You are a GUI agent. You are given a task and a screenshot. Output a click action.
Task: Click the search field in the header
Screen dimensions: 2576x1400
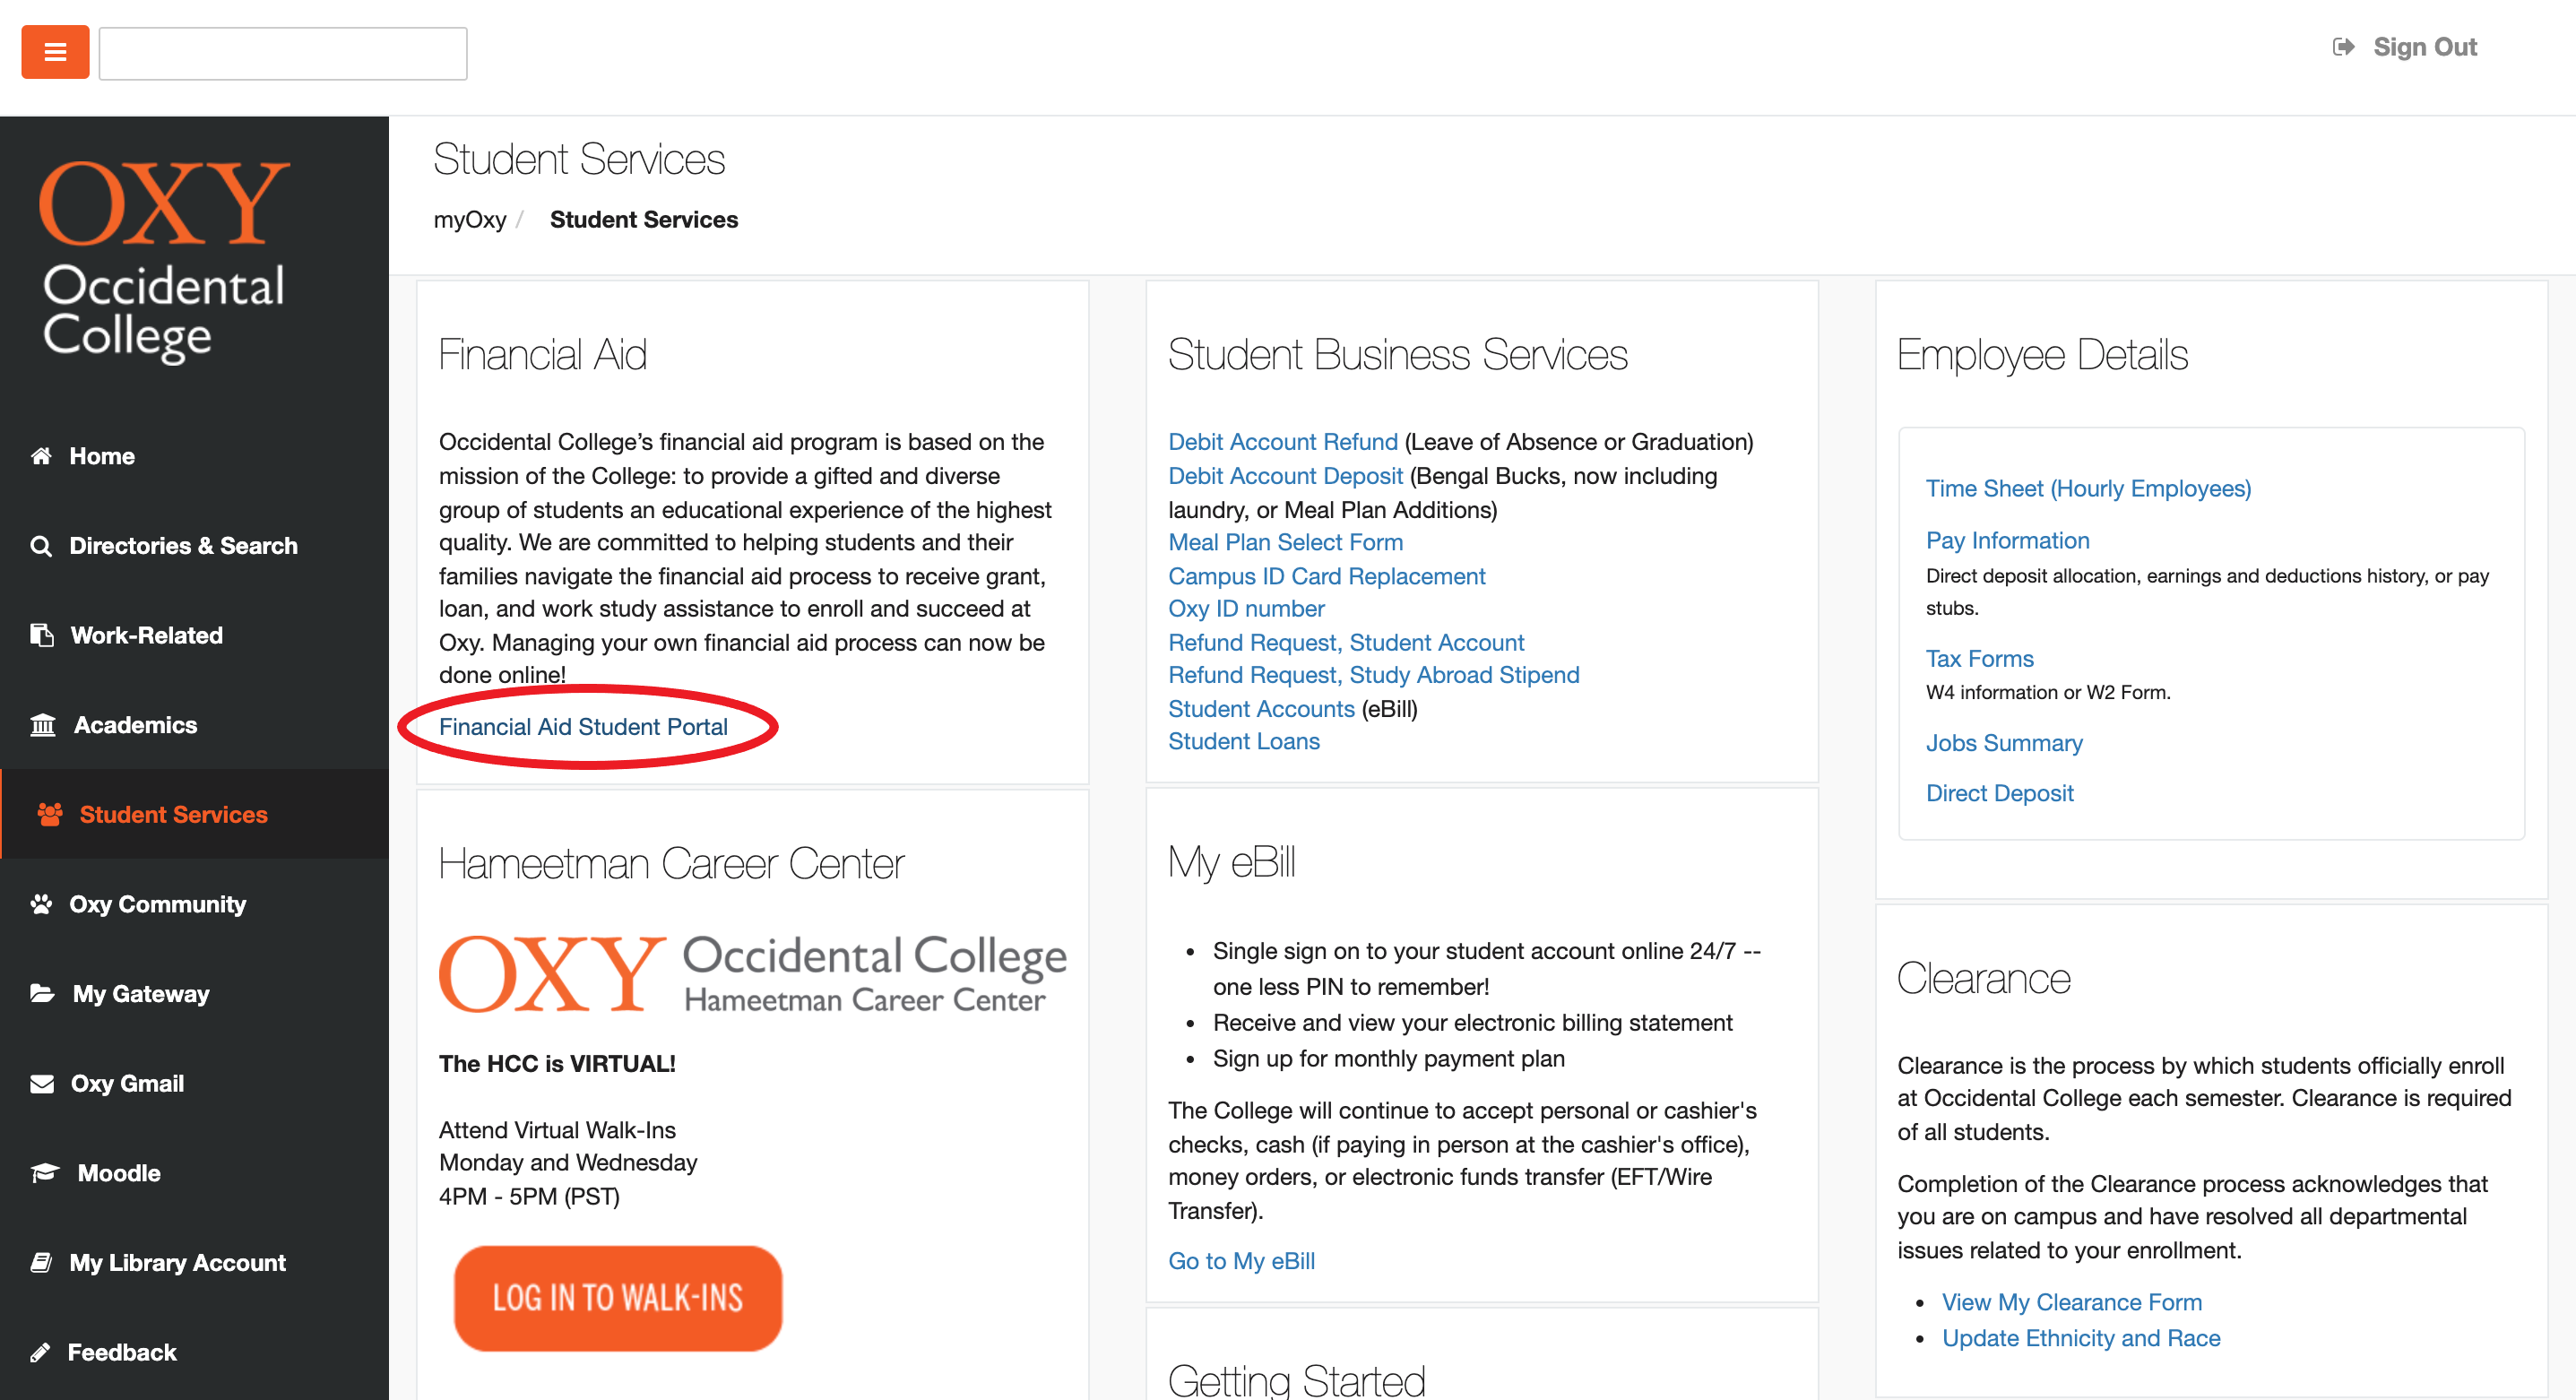(x=283, y=53)
